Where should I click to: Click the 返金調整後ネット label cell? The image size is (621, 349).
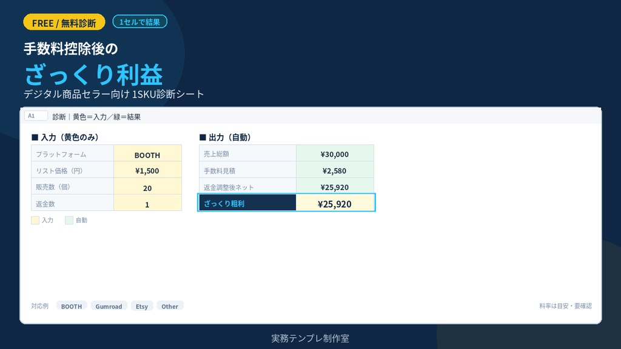point(247,187)
